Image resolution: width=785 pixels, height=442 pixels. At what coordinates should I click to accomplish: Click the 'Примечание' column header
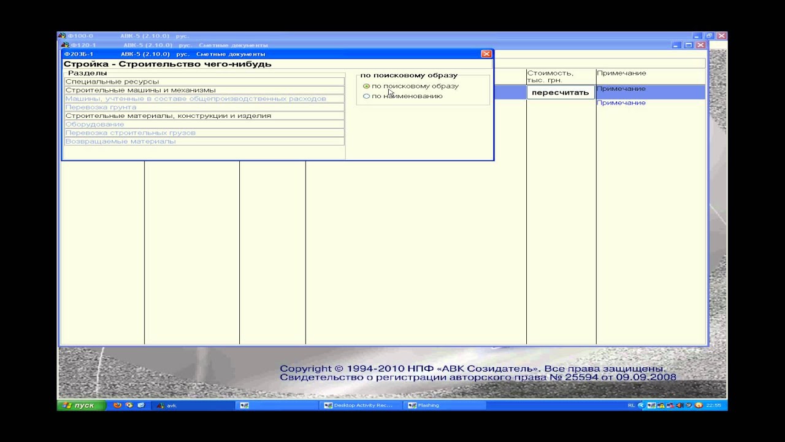coord(651,77)
